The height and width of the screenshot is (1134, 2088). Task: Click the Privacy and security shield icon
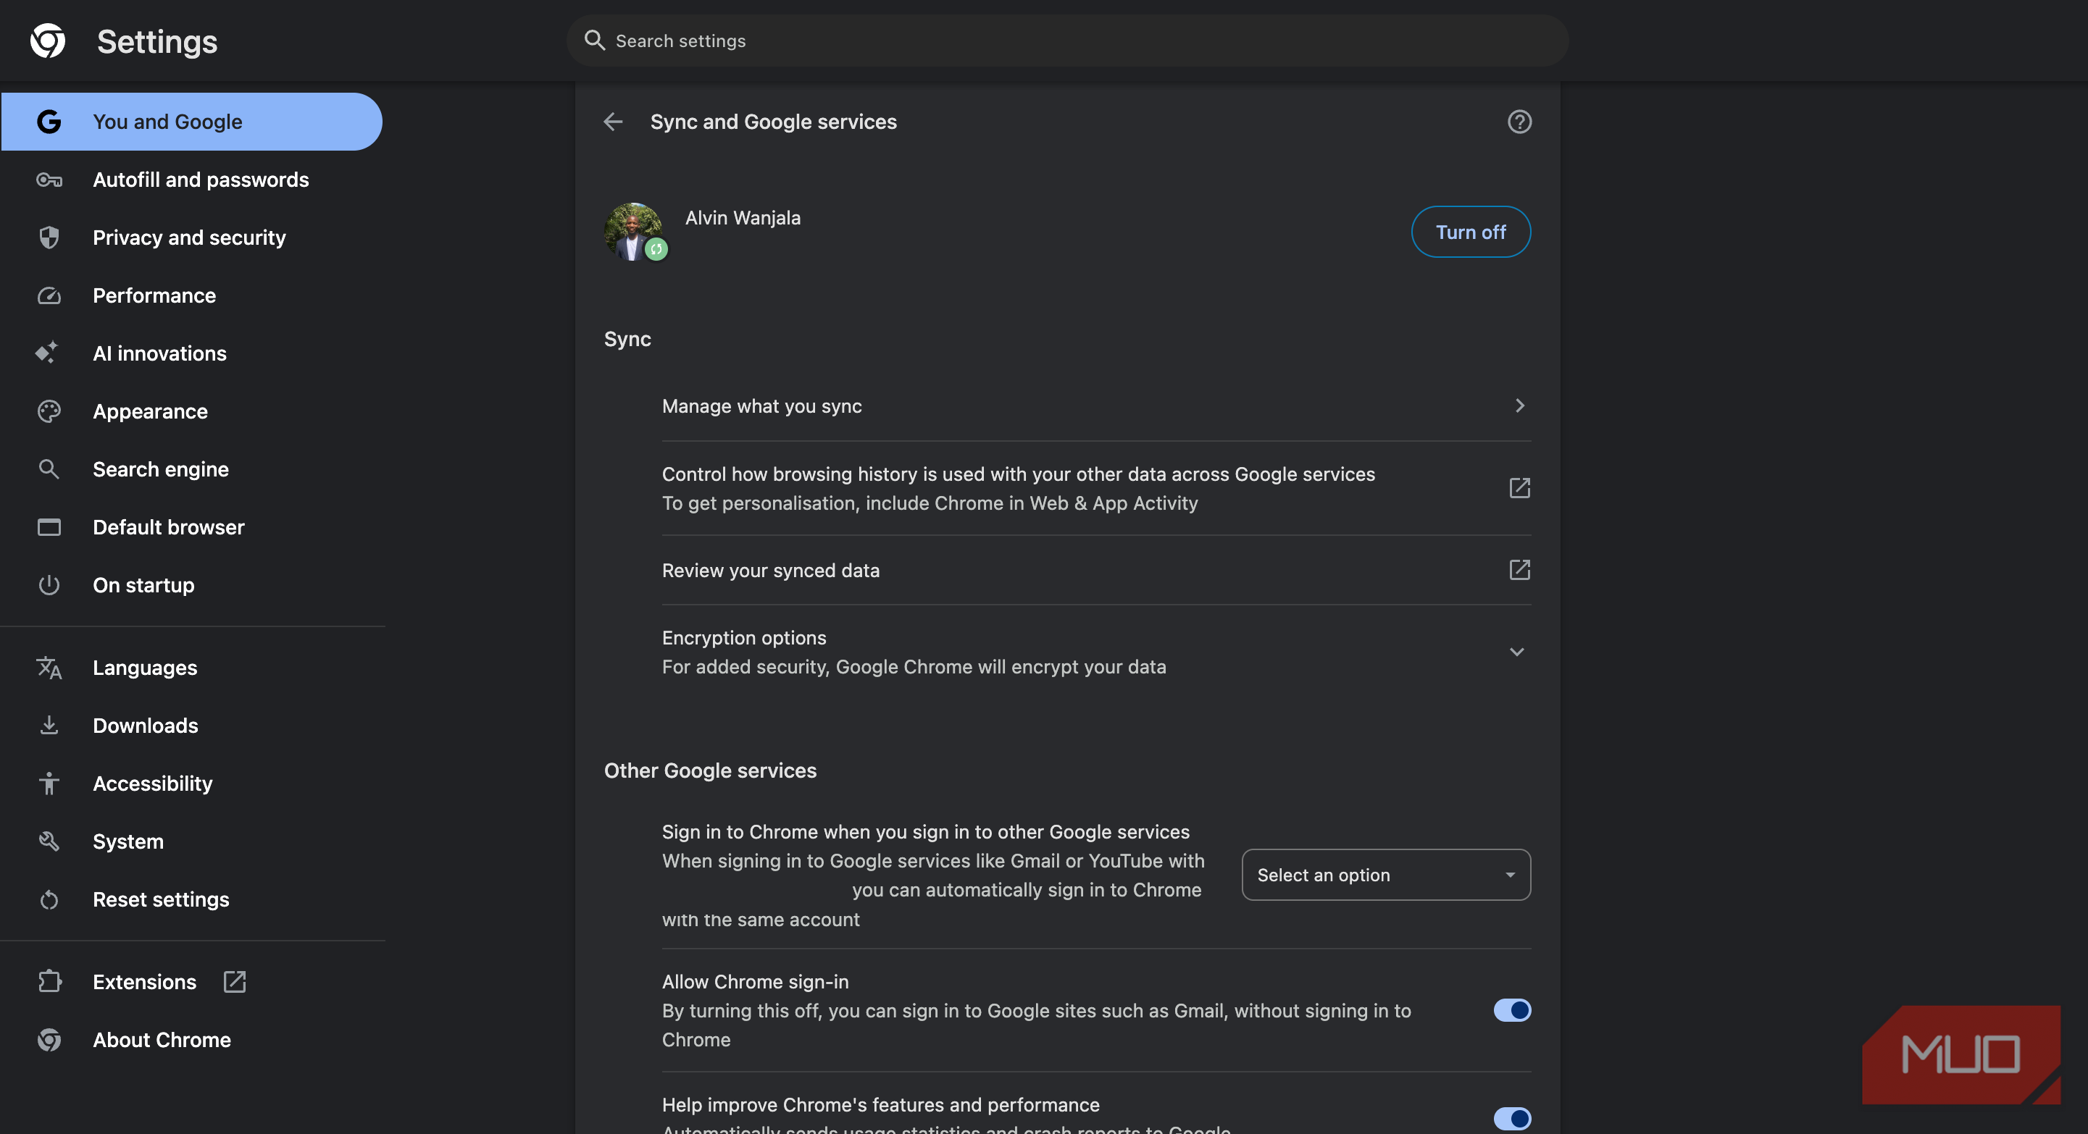coord(49,238)
